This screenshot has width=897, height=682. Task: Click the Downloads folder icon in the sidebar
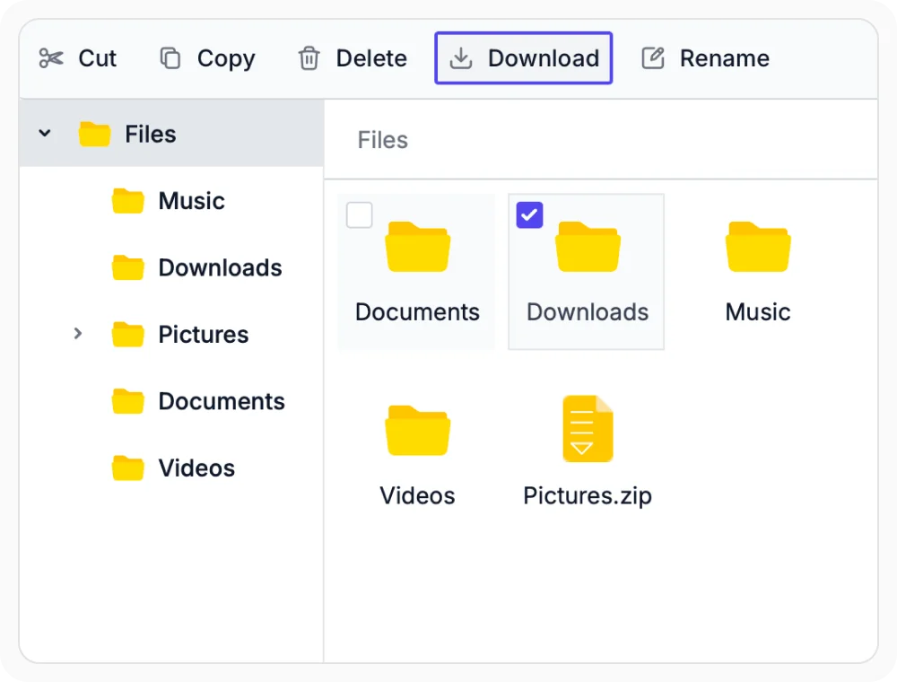(127, 267)
